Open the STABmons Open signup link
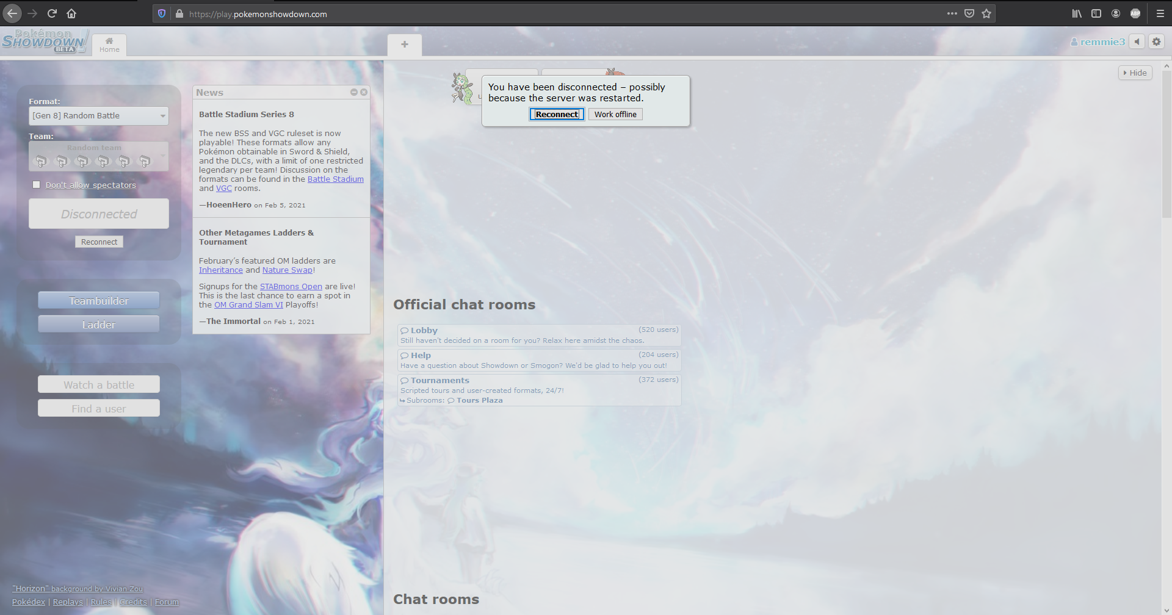This screenshot has height=615, width=1172. (291, 287)
